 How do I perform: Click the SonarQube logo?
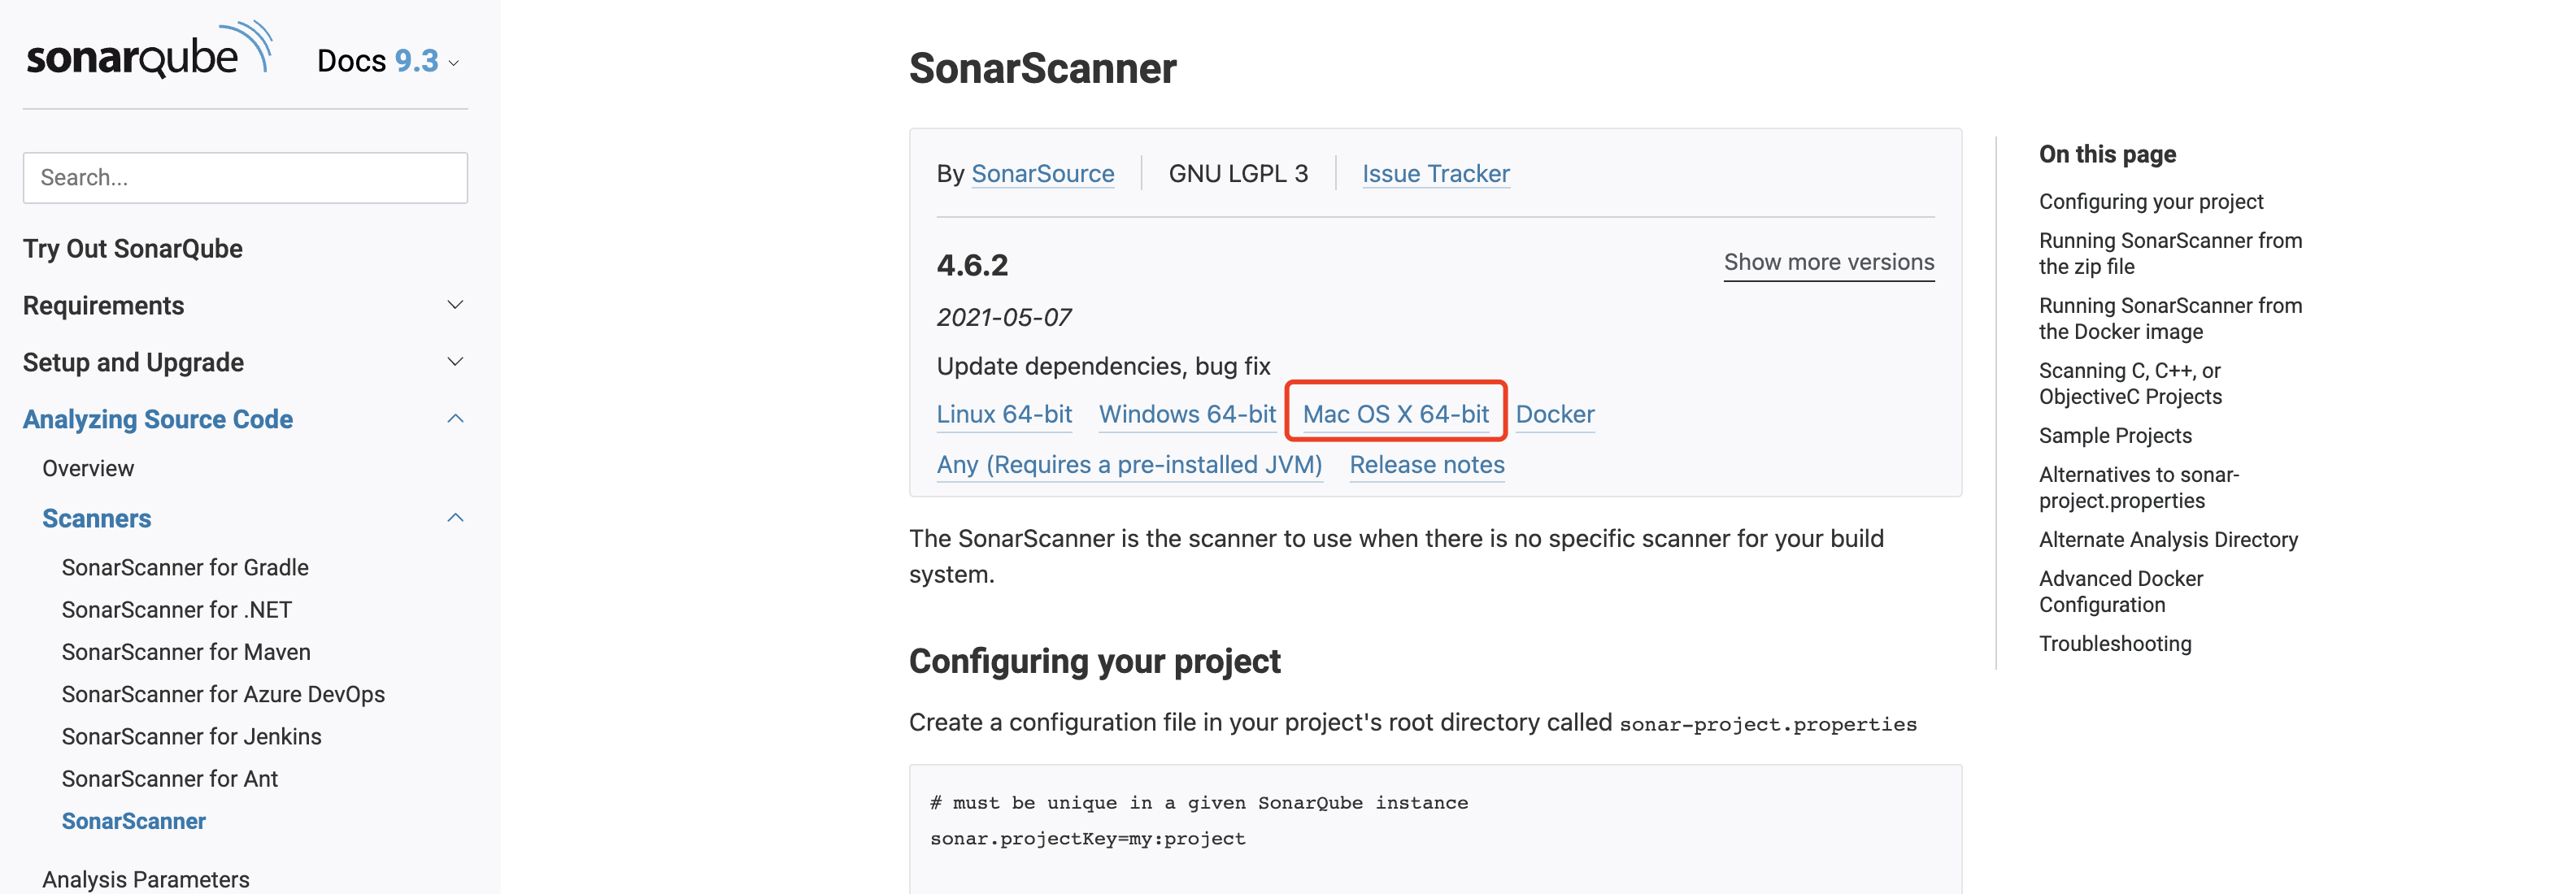148,55
